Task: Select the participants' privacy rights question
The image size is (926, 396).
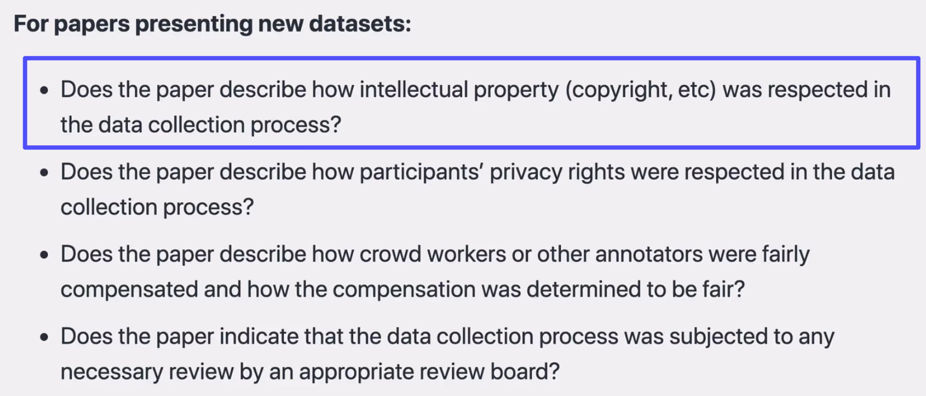Action: pos(478,189)
